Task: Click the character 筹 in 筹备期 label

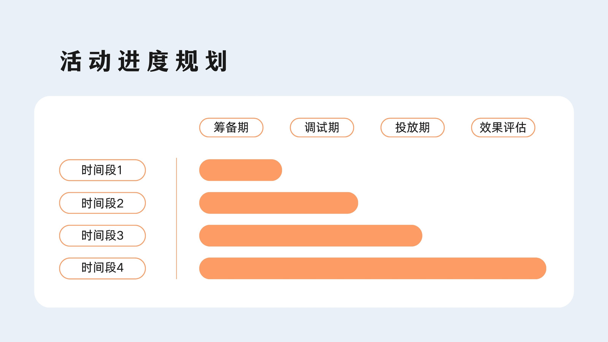Action: (220, 127)
